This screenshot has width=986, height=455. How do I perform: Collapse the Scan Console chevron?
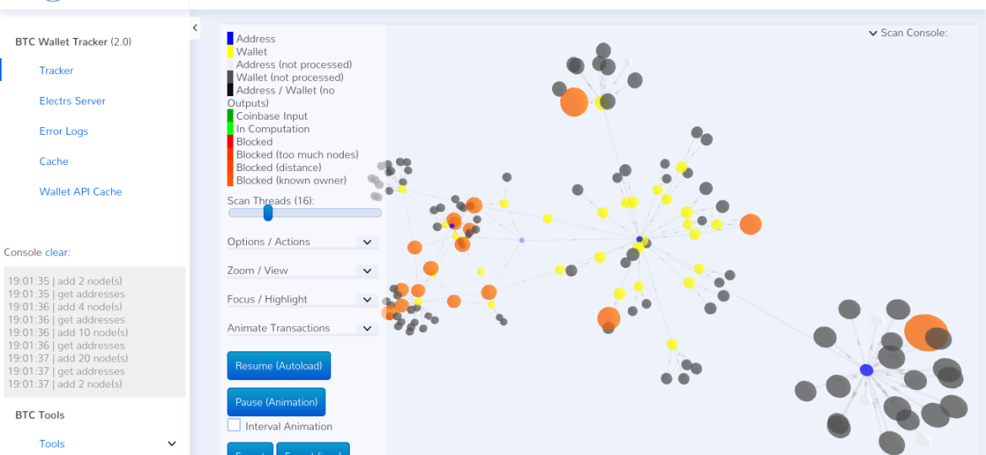873,34
